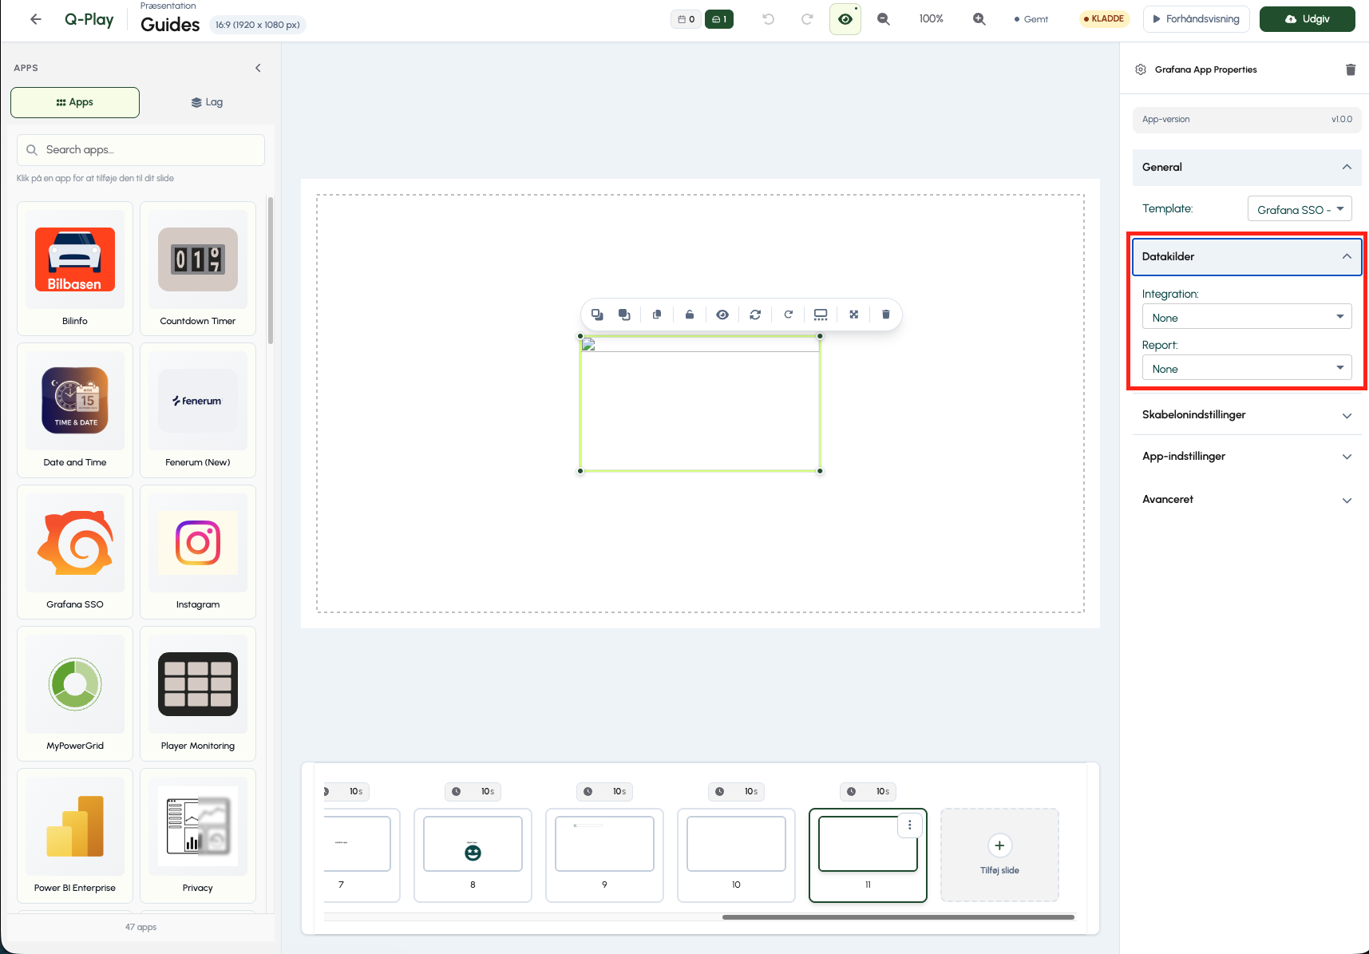Viewport: 1369px width, 954px height.
Task: Add the Instagram app to slide
Action: [x=198, y=552]
